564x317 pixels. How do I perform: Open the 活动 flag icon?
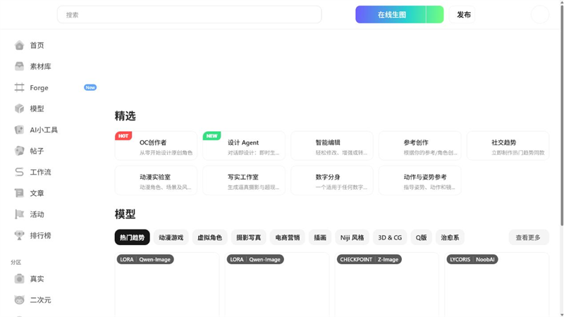coord(20,214)
